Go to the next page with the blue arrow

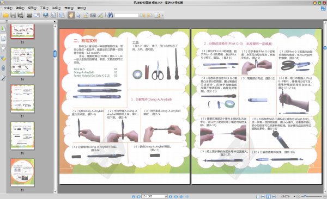click(171, 196)
